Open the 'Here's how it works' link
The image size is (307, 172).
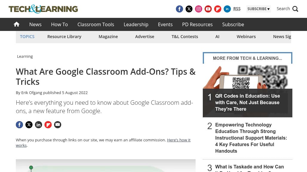click(179, 140)
